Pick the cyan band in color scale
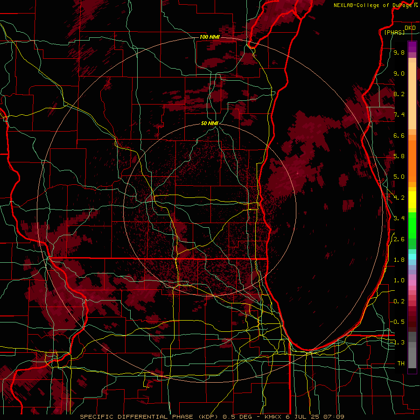This screenshot has width=420, height=420. pos(412,257)
